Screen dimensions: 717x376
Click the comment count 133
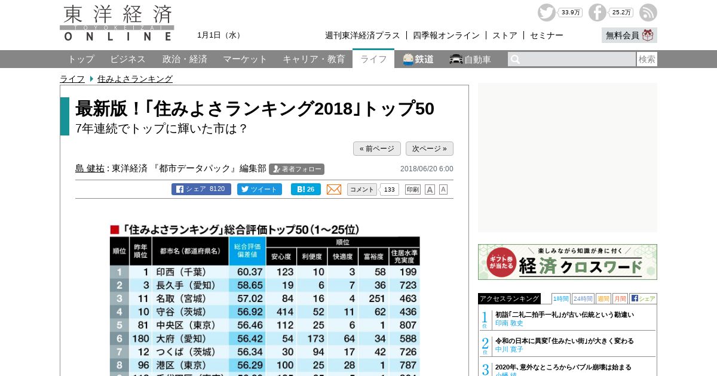390,189
